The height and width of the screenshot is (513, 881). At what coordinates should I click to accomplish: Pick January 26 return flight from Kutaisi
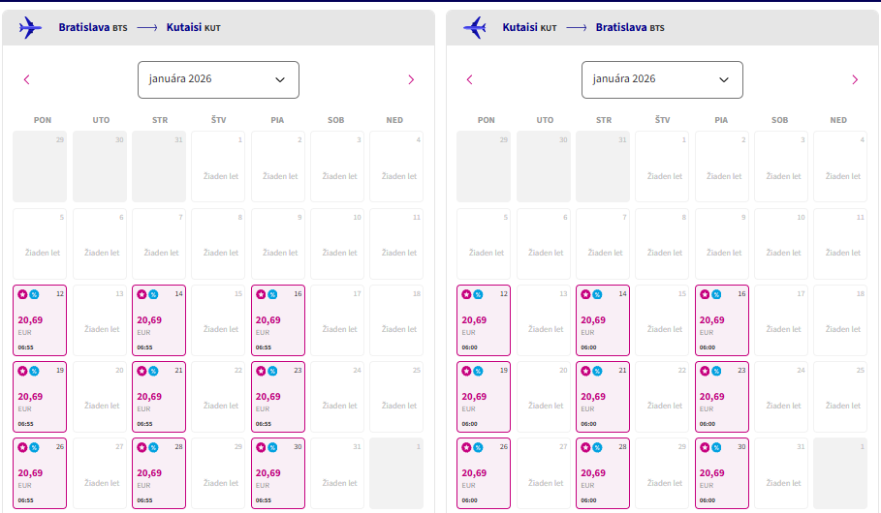click(x=486, y=473)
